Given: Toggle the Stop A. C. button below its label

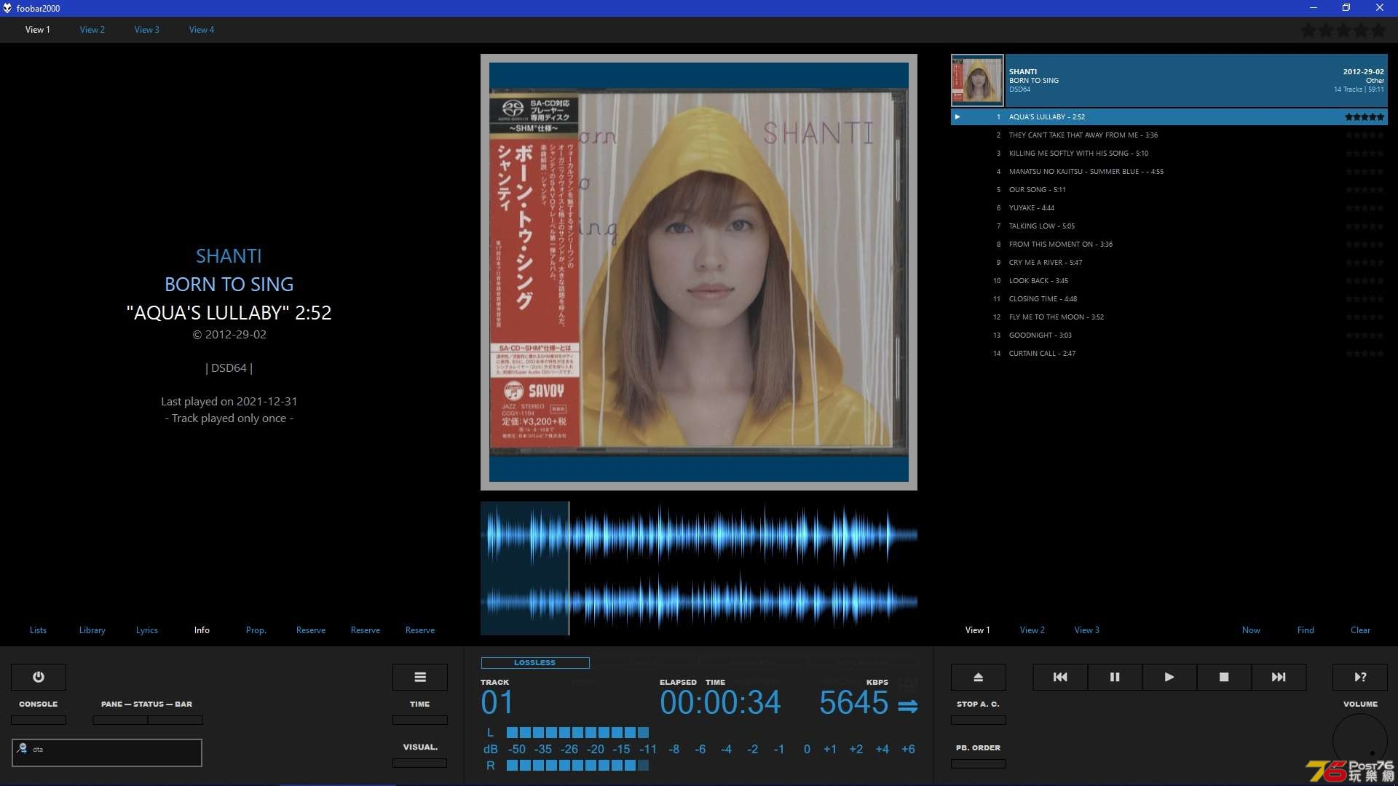Looking at the screenshot, I should 978,720.
